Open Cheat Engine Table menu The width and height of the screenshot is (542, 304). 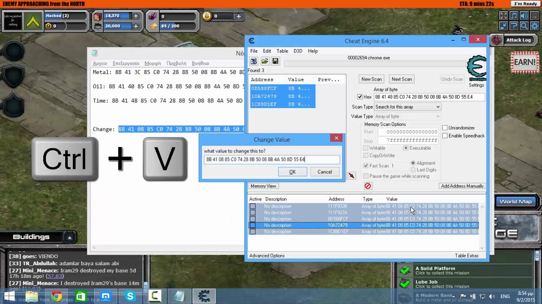point(282,51)
